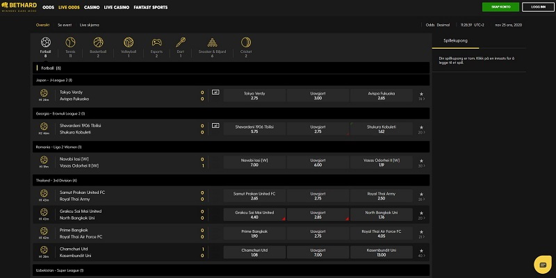Bet on Tokyo Verdy at 2.75
556x278 pixels.
pyautogui.click(x=254, y=95)
